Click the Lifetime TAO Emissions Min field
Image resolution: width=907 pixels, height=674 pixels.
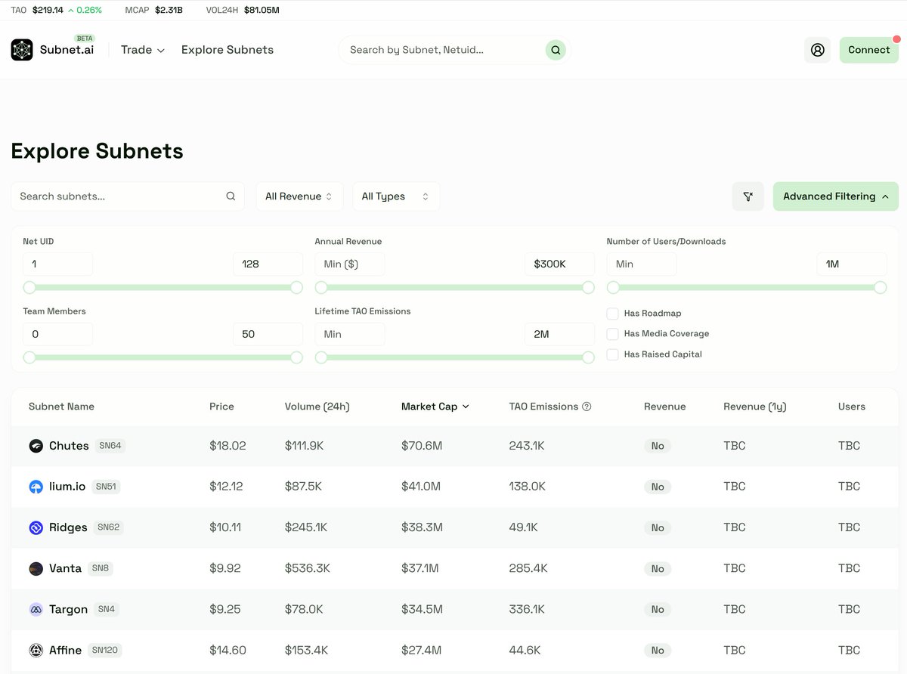(350, 334)
